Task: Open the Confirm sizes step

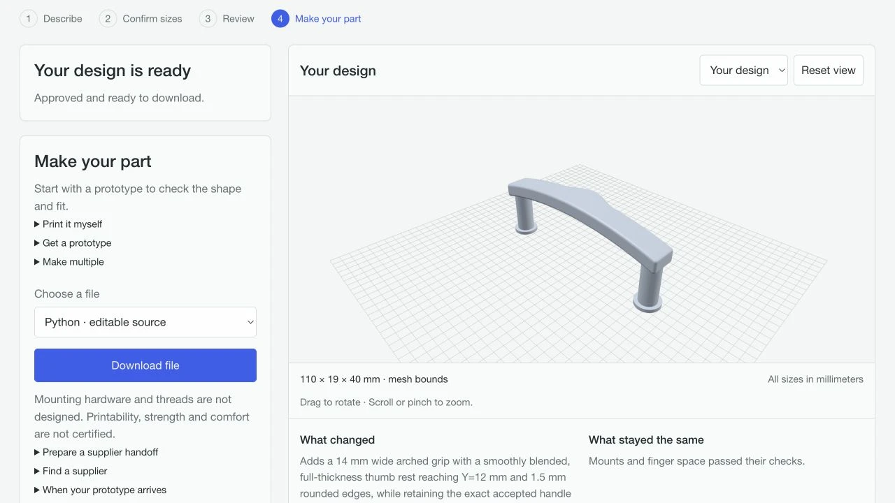Action: (141, 19)
